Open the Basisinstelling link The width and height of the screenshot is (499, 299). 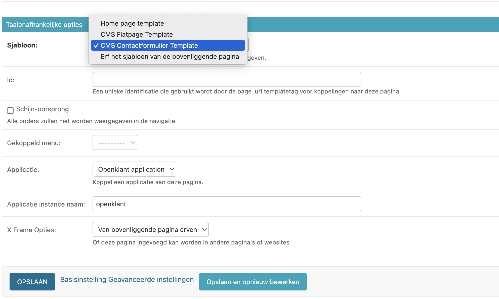(x=83, y=279)
